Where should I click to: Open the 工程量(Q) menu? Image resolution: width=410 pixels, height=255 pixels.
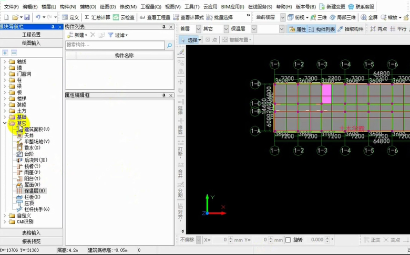click(x=151, y=6)
